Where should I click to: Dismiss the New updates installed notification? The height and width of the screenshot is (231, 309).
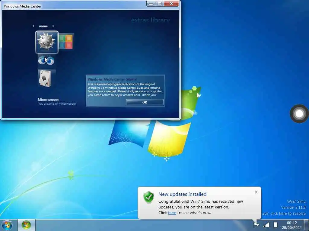click(x=256, y=192)
